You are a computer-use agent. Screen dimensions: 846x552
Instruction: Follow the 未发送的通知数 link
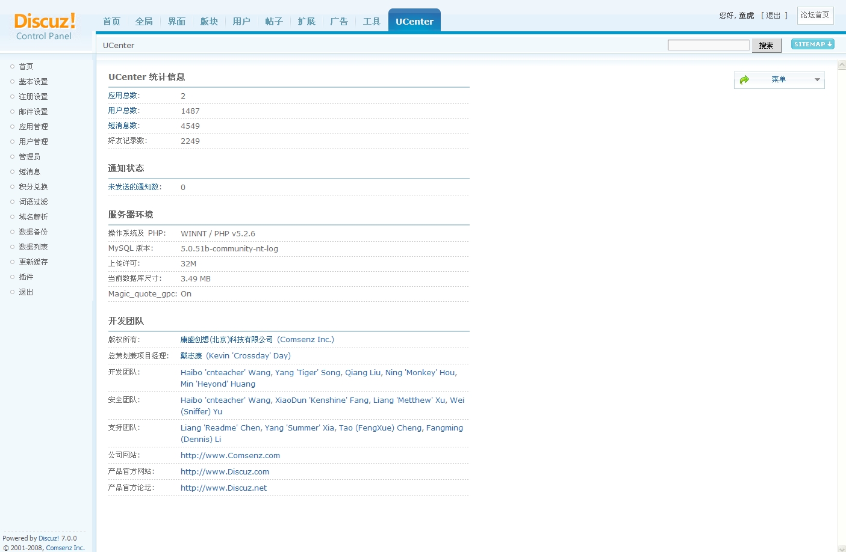click(134, 187)
